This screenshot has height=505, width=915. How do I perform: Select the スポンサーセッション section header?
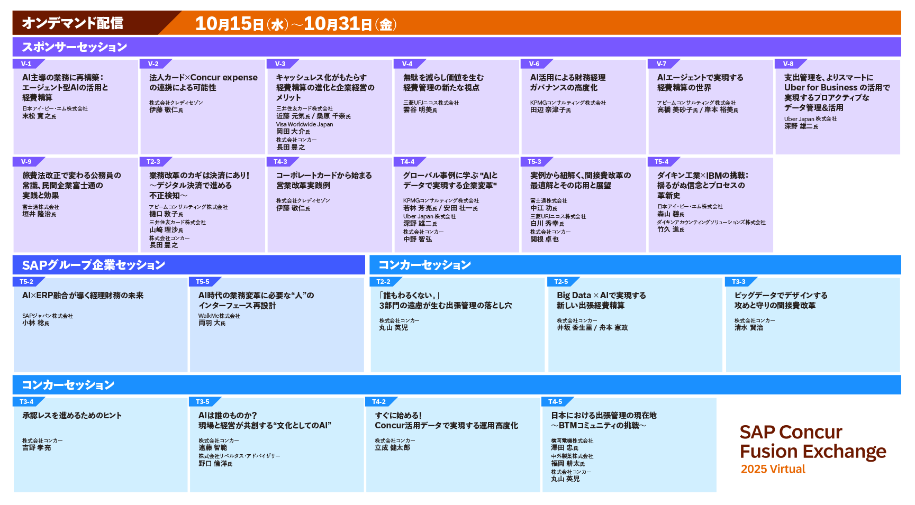coord(74,47)
